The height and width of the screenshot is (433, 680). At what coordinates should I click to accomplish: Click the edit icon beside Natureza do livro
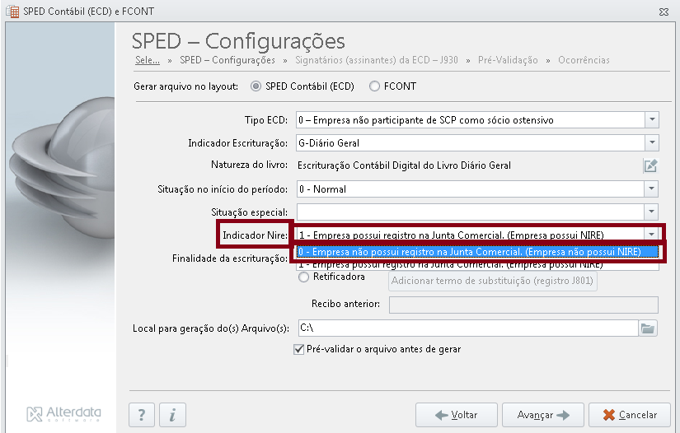click(x=650, y=165)
